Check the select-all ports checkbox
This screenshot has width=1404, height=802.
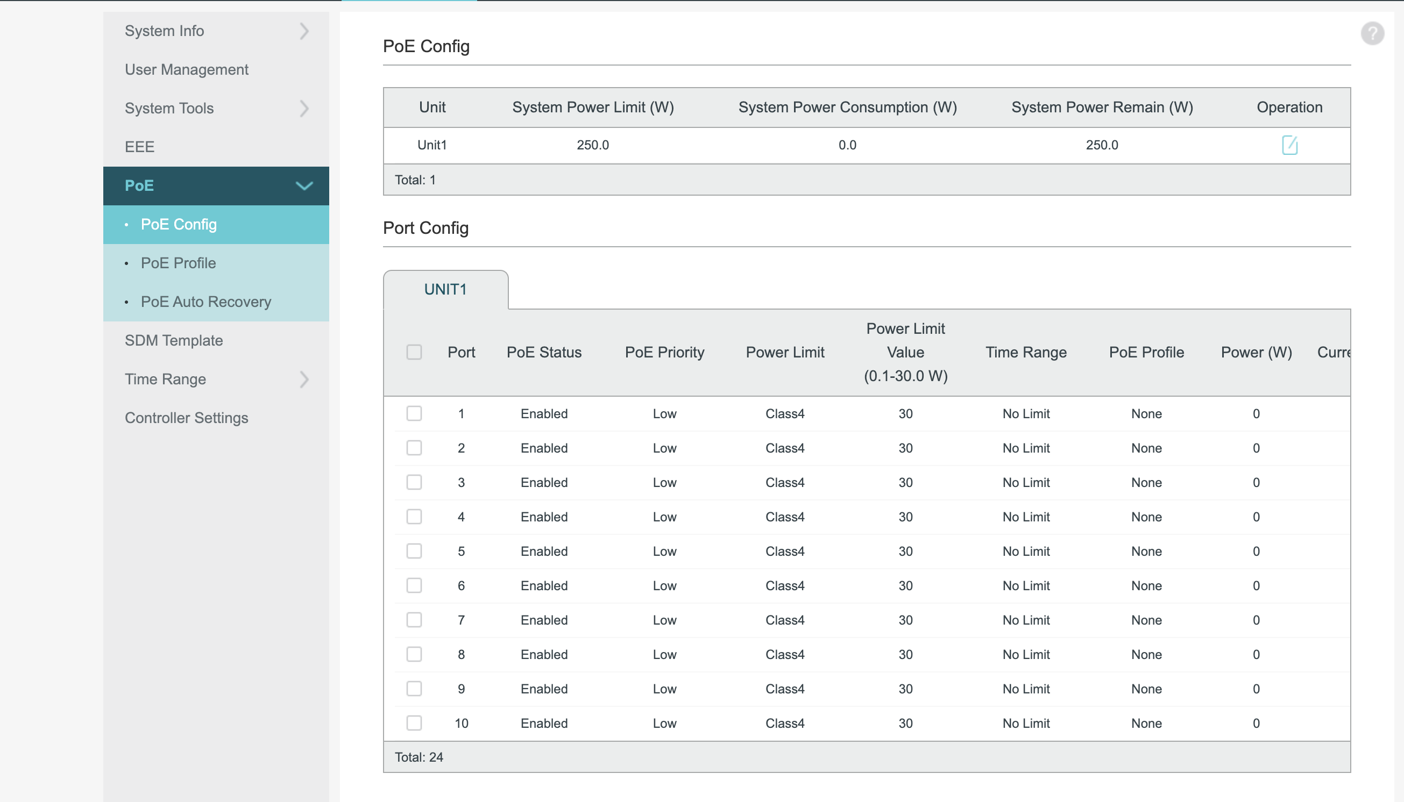coord(414,352)
